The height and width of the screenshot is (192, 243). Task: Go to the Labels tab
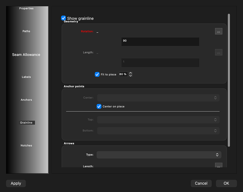pyautogui.click(x=26, y=77)
